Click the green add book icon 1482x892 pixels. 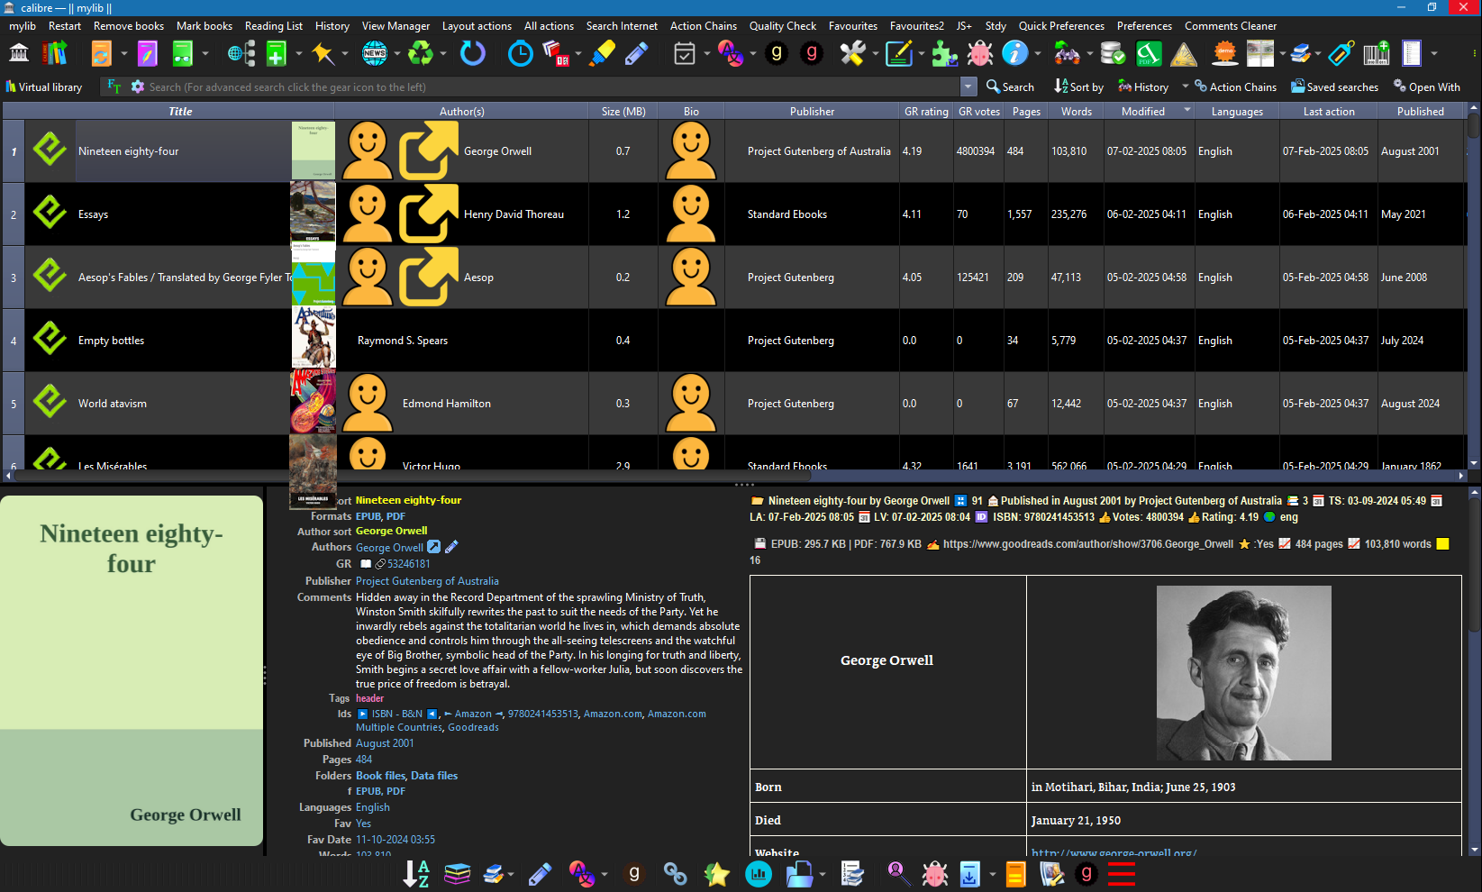point(277,54)
